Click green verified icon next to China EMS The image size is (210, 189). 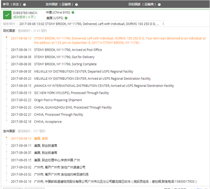click(73, 13)
